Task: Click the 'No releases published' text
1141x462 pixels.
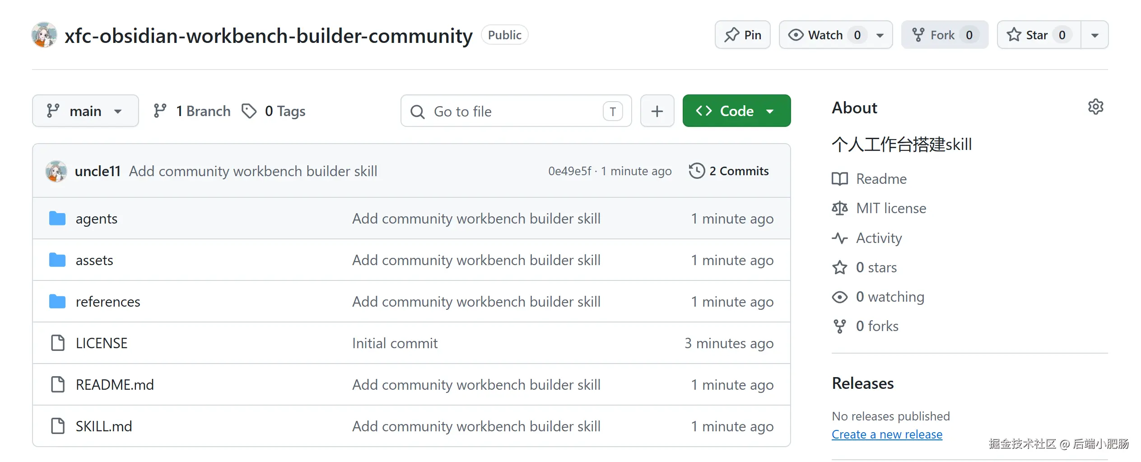Action: click(x=891, y=416)
